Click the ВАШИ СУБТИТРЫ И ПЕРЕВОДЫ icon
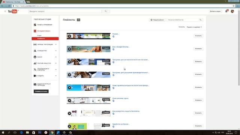Image resolution: width=240 pixels, height=135 pixels. (35, 84)
